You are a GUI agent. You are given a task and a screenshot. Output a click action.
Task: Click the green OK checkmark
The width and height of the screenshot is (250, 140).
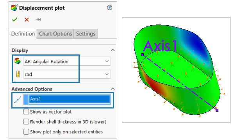tap(15, 19)
